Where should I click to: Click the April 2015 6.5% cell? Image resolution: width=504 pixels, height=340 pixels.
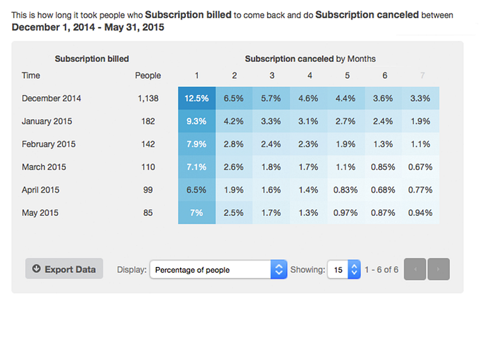(197, 190)
